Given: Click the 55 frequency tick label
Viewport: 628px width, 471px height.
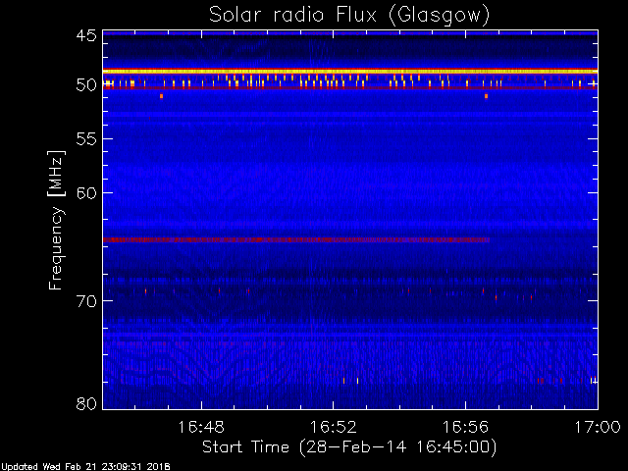Looking at the screenshot, I should pyautogui.click(x=86, y=139).
